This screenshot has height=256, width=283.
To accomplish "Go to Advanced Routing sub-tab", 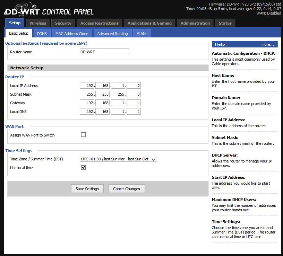I will tap(112, 34).
